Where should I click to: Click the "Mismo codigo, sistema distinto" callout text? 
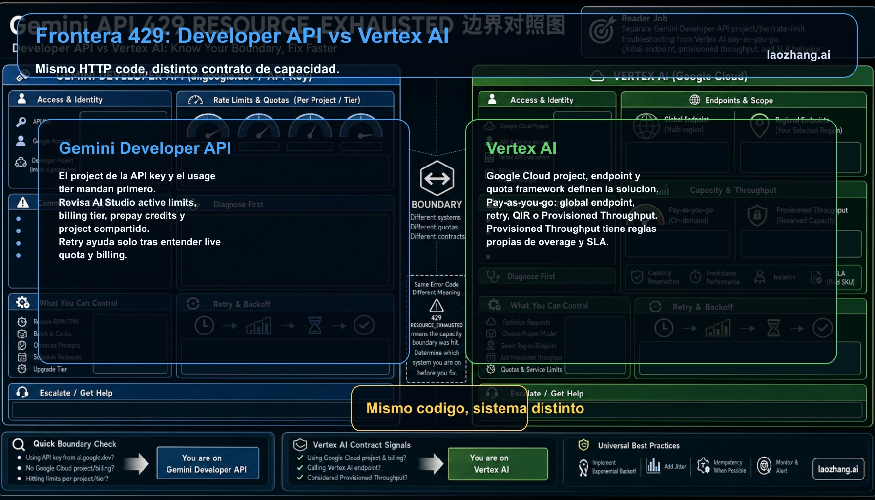(475, 408)
